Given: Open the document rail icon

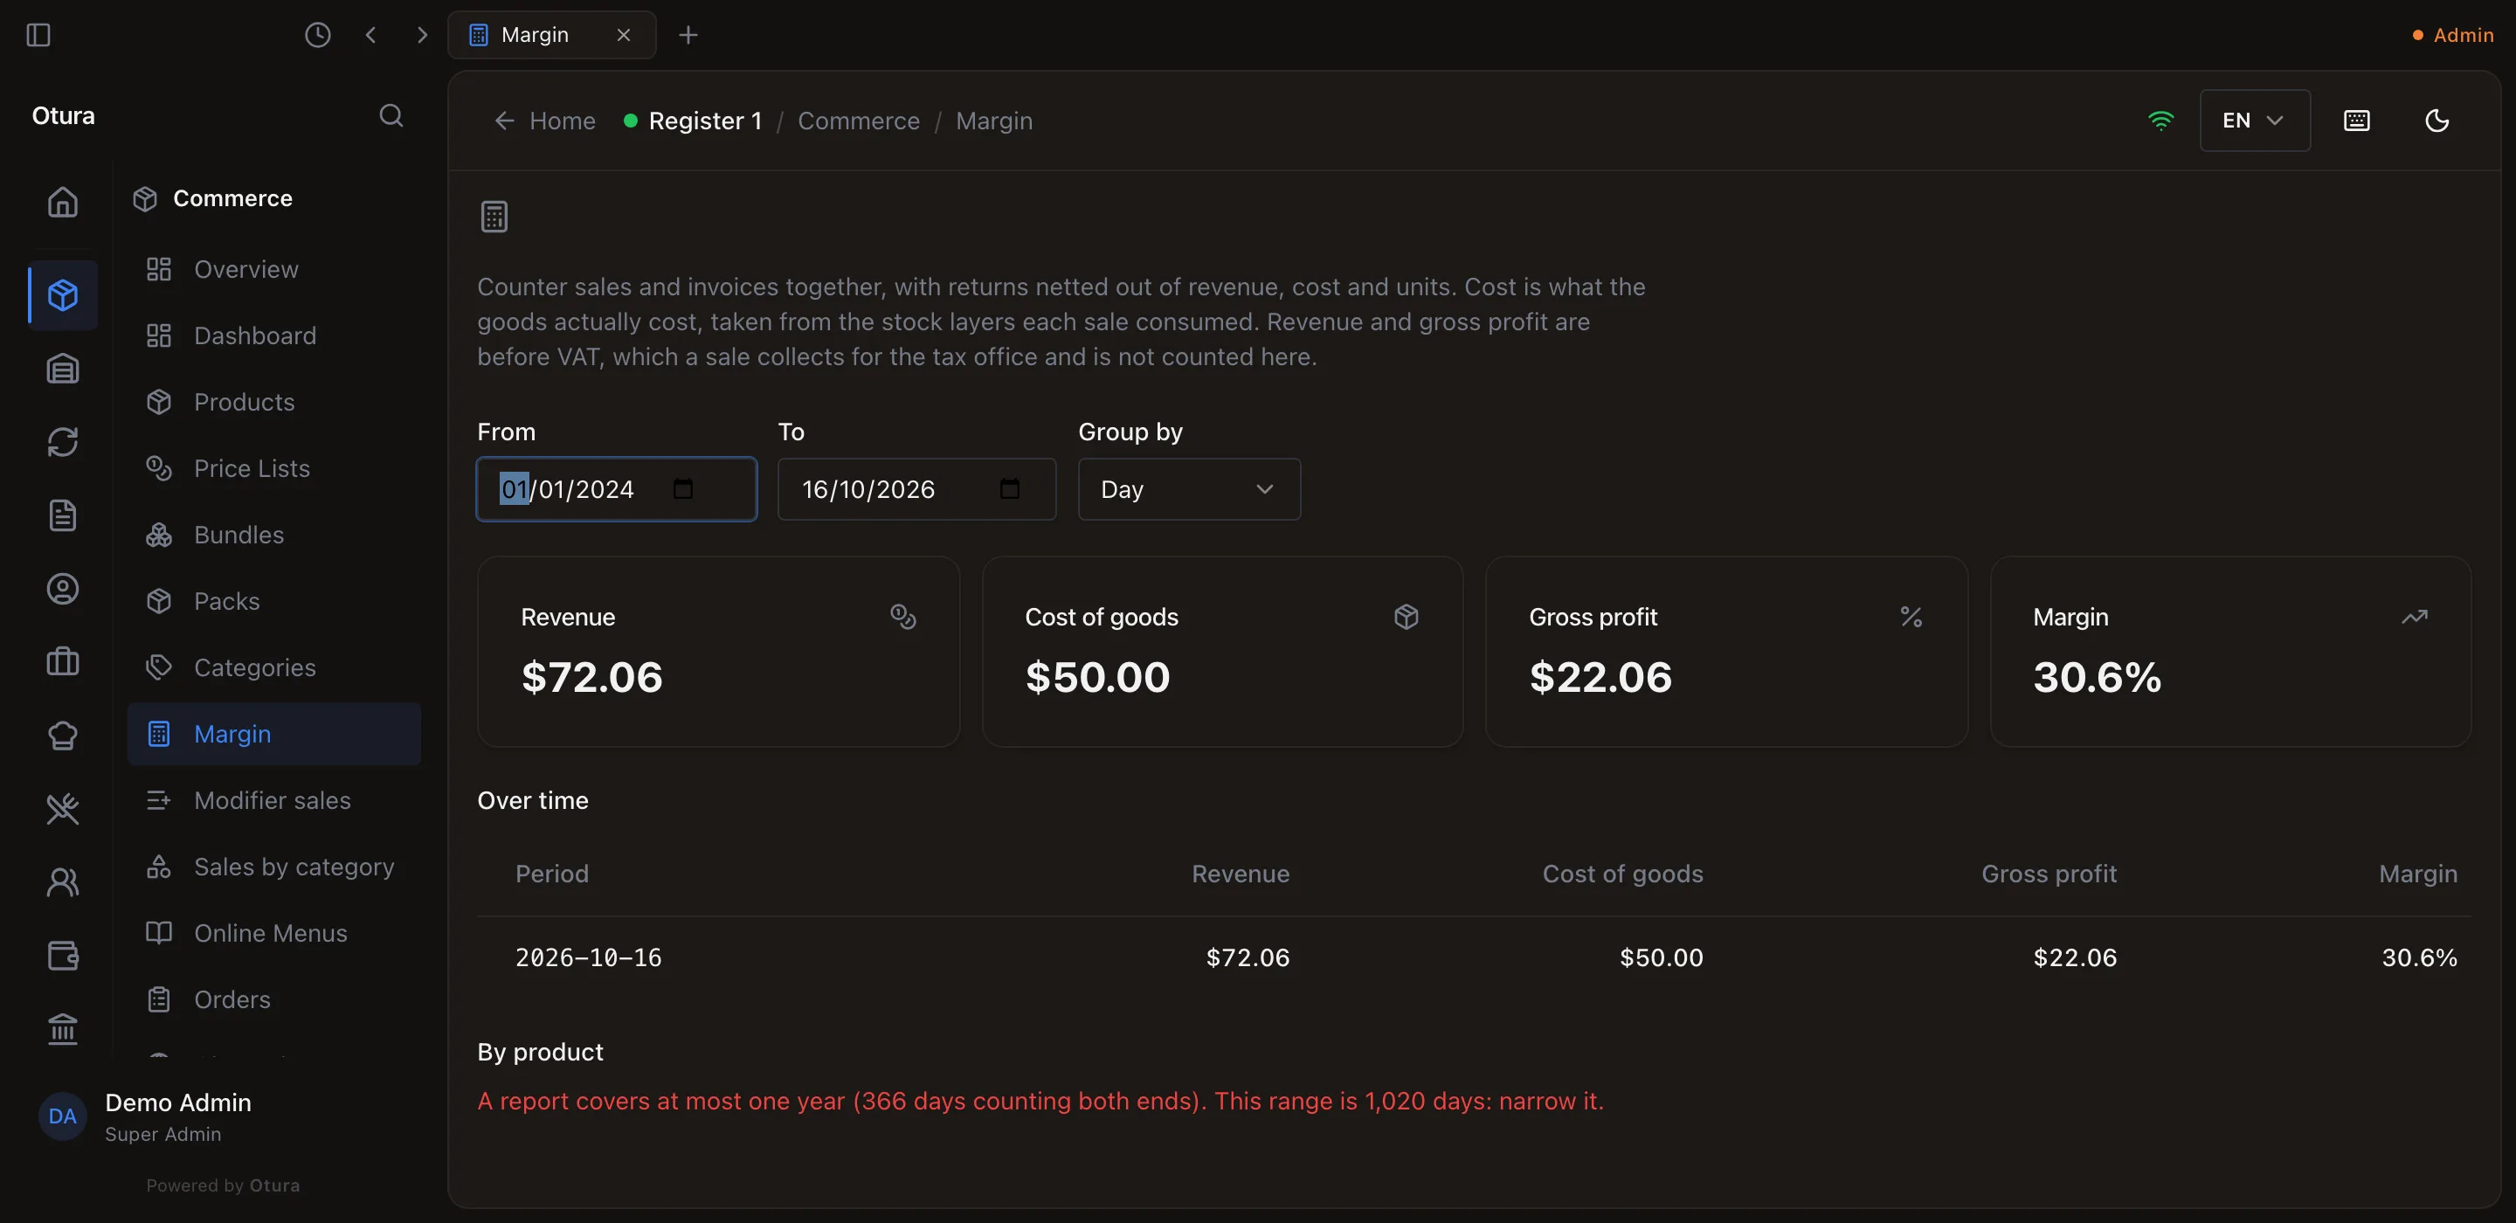Looking at the screenshot, I should [x=63, y=515].
